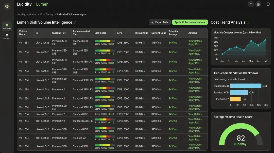This screenshot has width=274, height=153.
Task: Show info for Lumen Disk Volume Intelligence
Action: [75, 22]
